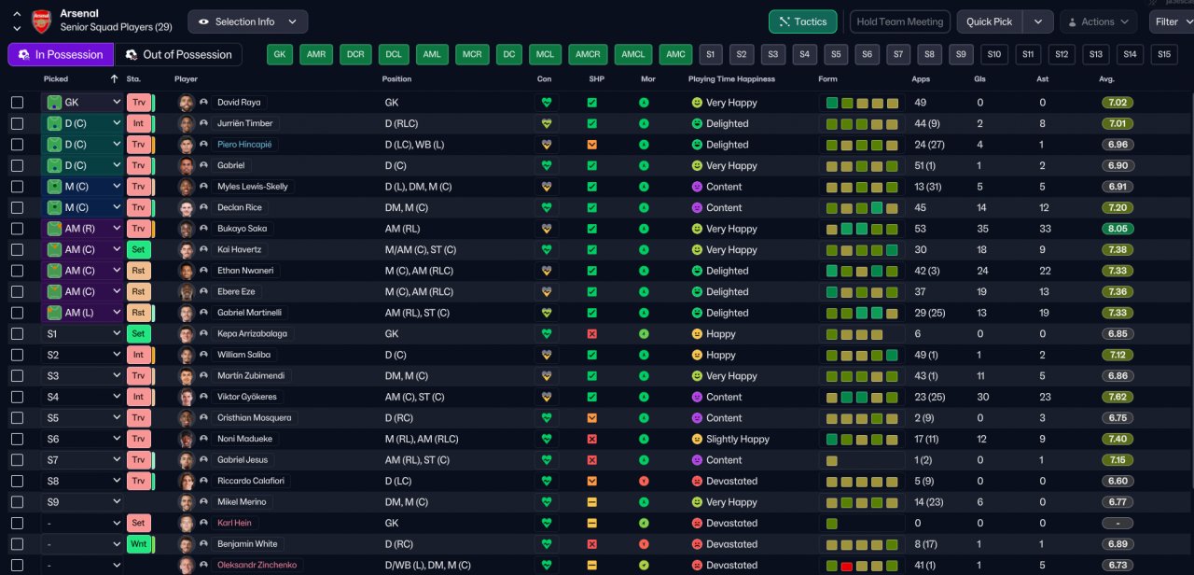Screen dimensions: 1194x575
Task: Click Gabriel Jesus's face portrait
Action: point(187,459)
